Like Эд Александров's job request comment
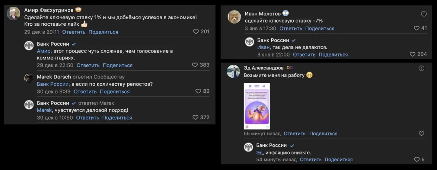Screen dimensions: 437x170 [x=421, y=133]
